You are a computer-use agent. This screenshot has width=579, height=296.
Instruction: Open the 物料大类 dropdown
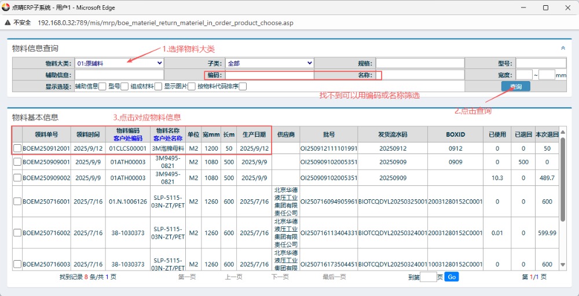pyautogui.click(x=119, y=63)
